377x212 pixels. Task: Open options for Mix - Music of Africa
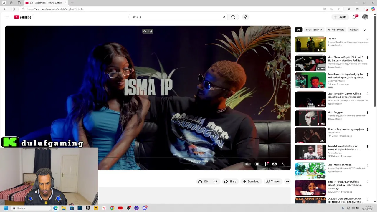(367, 165)
